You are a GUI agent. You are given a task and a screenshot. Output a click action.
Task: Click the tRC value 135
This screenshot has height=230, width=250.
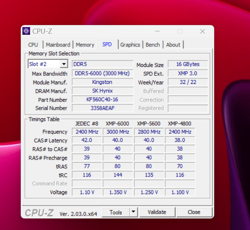149,175
